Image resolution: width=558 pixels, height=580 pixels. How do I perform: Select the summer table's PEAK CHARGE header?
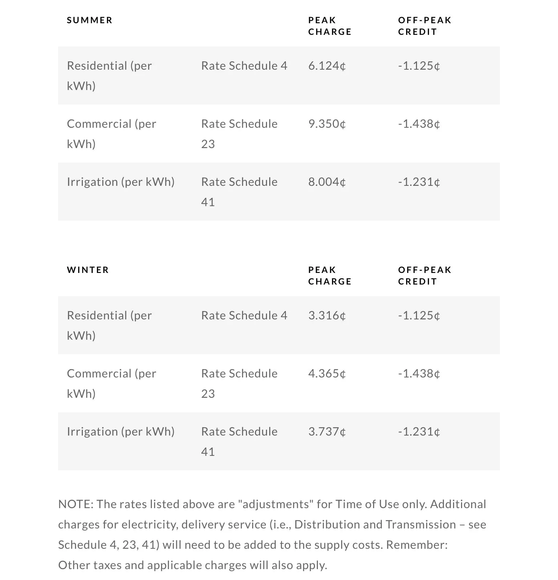tap(329, 26)
